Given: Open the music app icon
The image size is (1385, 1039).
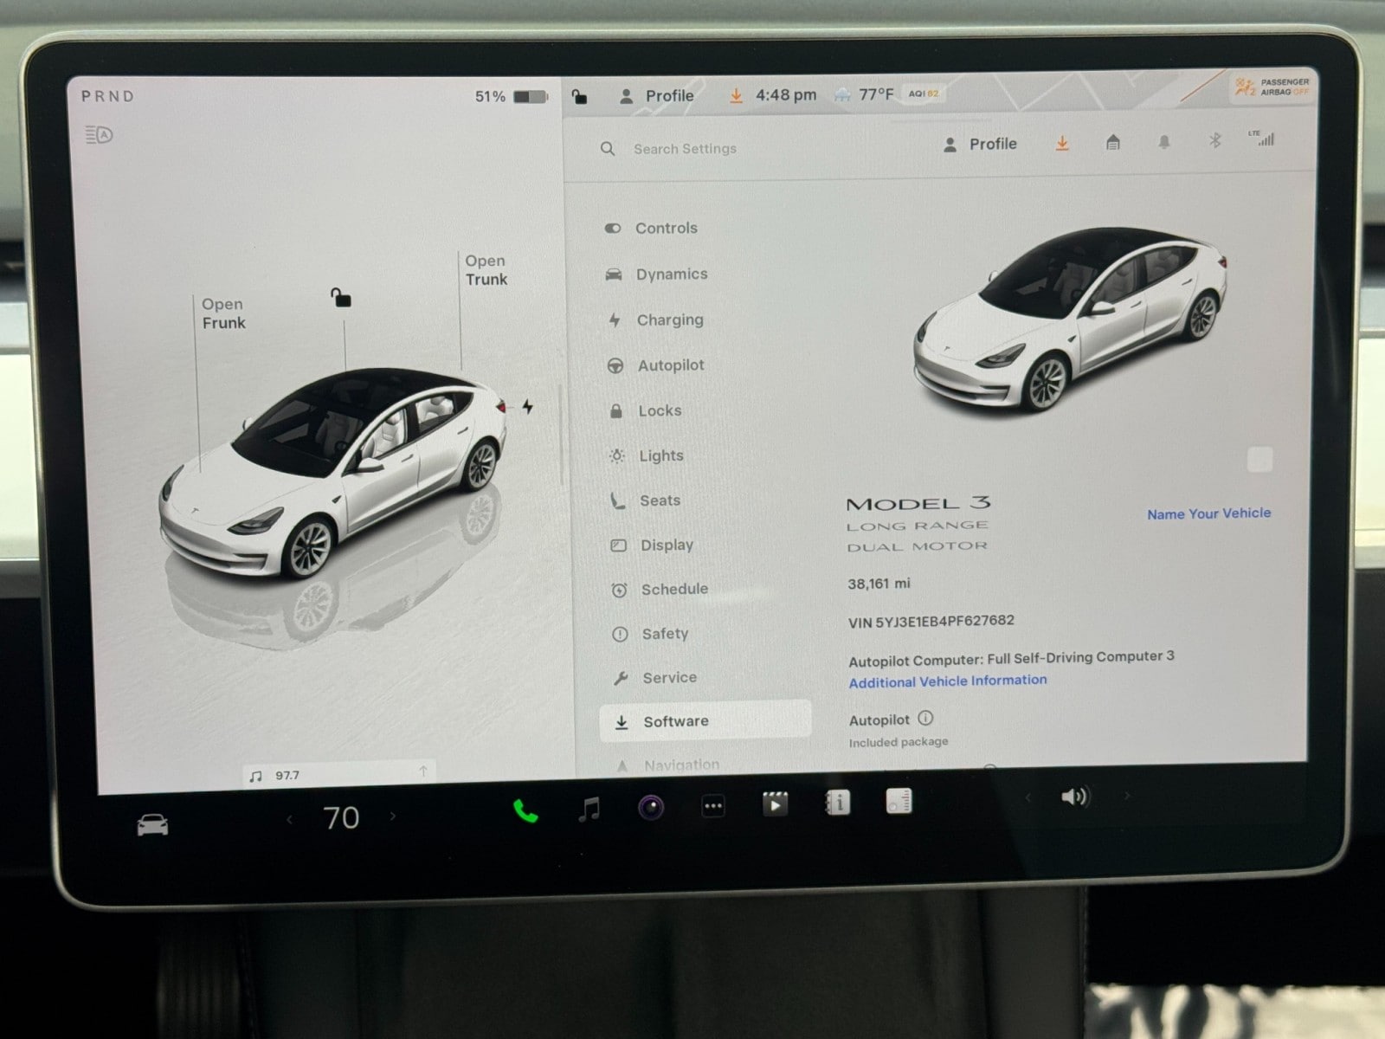Looking at the screenshot, I should point(589,810).
